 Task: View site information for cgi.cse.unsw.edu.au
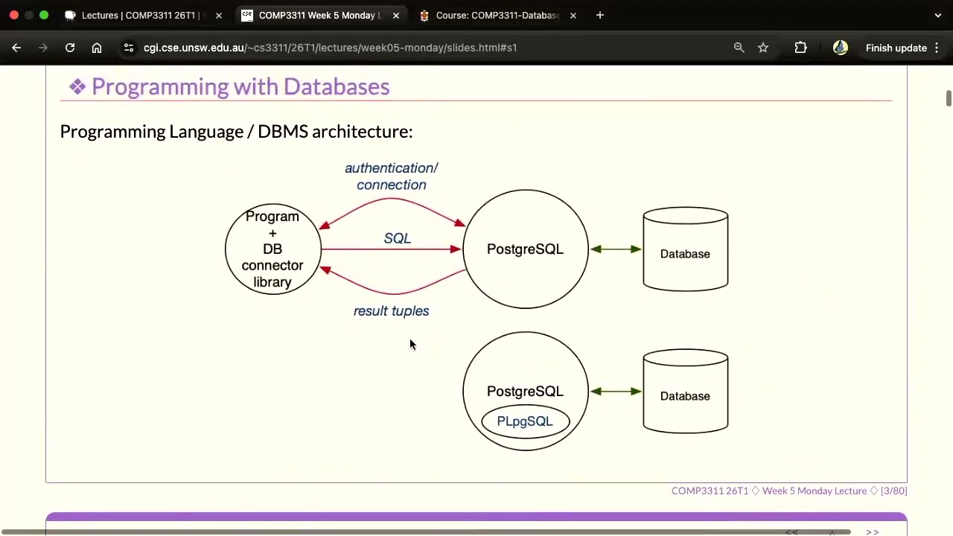(x=129, y=48)
